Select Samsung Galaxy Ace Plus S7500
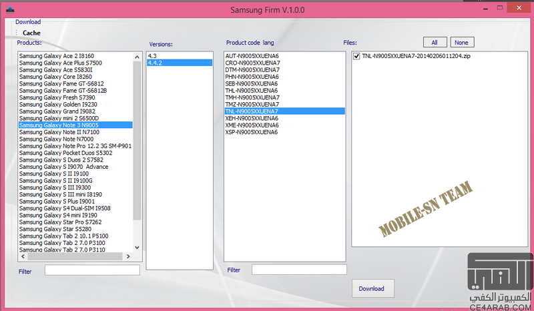 75,63
